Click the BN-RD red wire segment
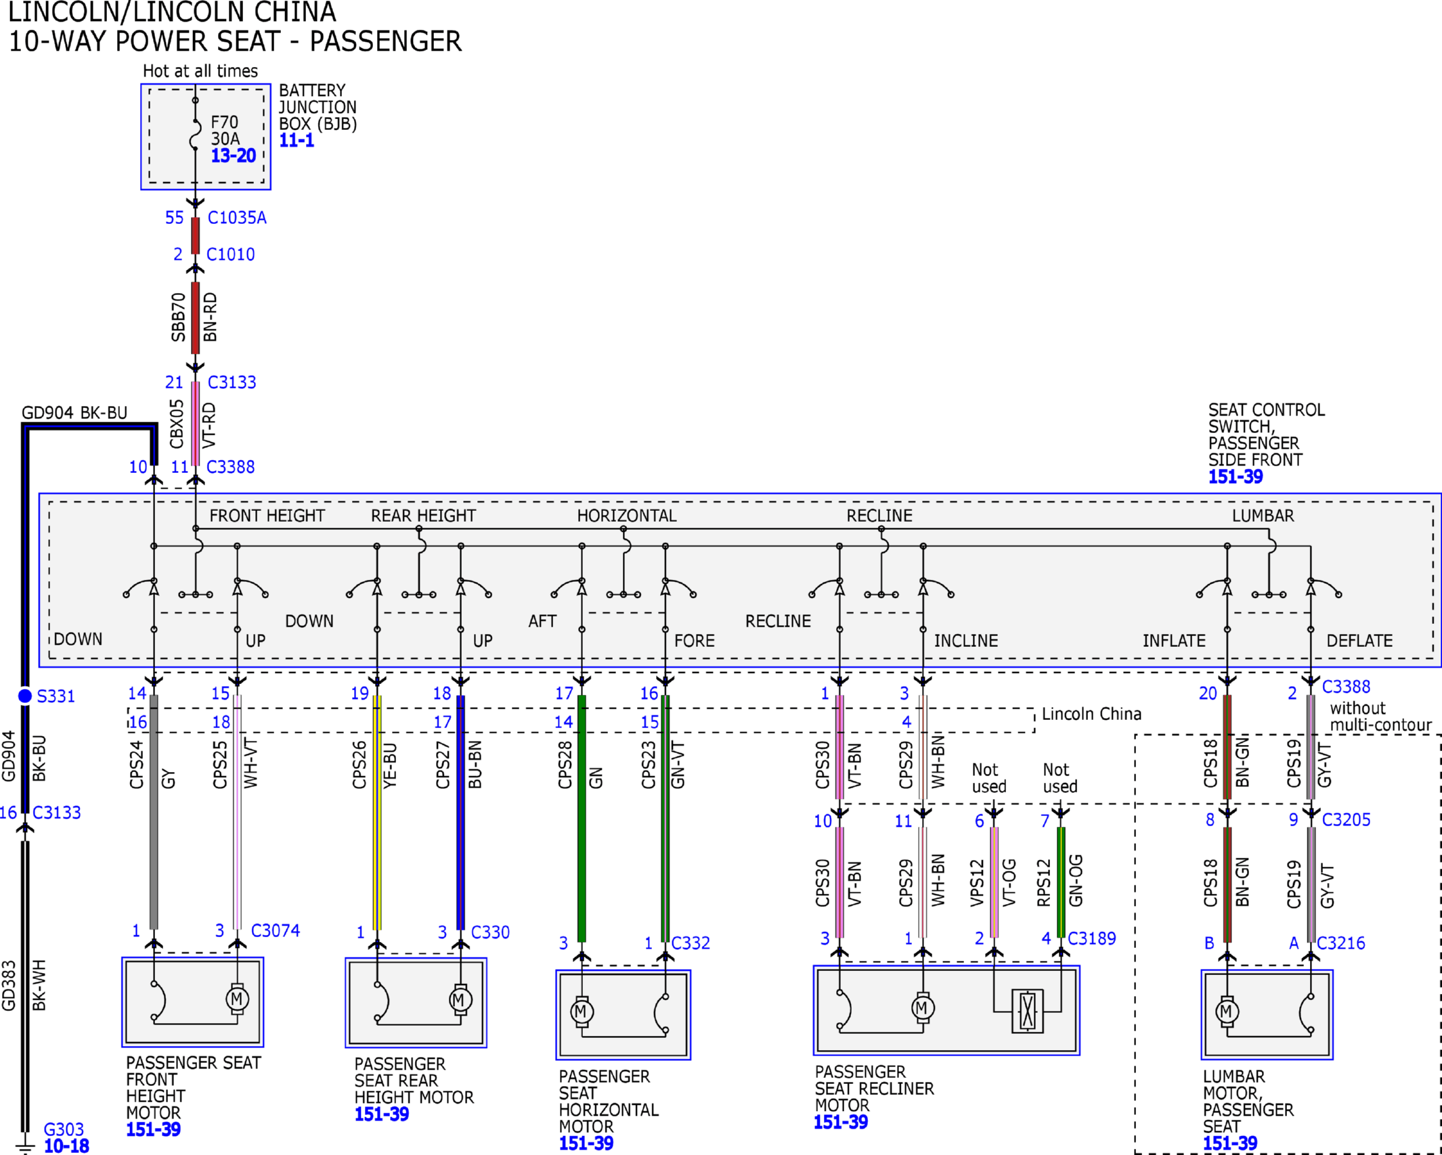Screen dimensions: 1442x1155 coord(195,318)
